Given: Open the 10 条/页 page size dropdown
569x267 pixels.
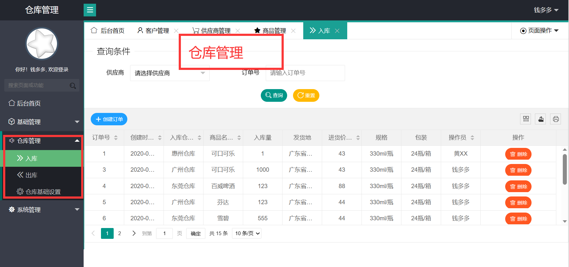Looking at the screenshot, I should [247, 233].
